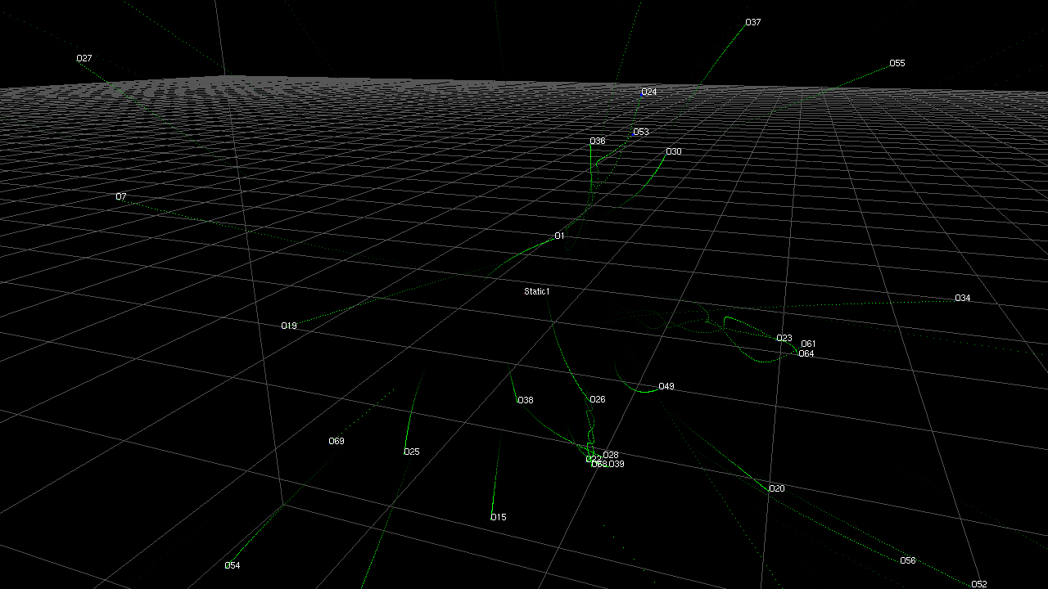Pick the O54 label
The height and width of the screenshot is (589, 1048).
tap(233, 566)
